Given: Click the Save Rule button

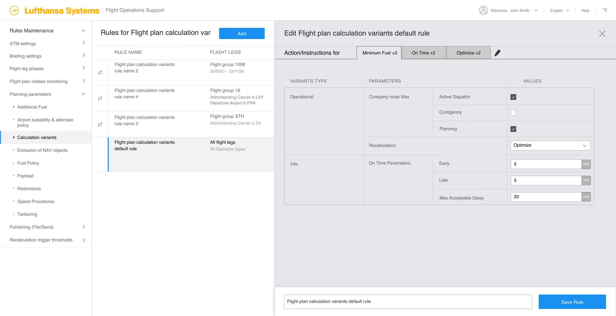Looking at the screenshot, I should point(572,302).
